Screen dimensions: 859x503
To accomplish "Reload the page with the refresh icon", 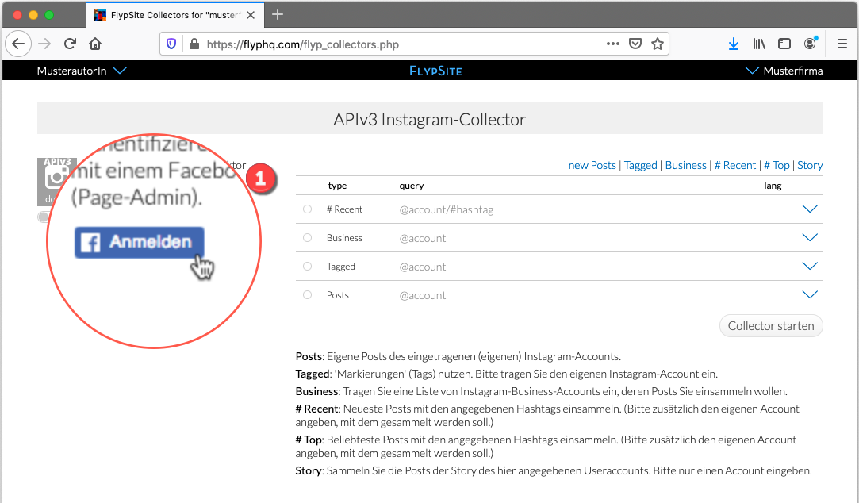I will pos(70,44).
